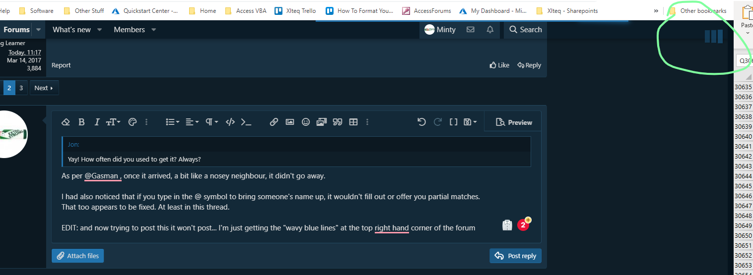Click the Attach files button
This screenshot has height=275, width=753.
click(77, 256)
